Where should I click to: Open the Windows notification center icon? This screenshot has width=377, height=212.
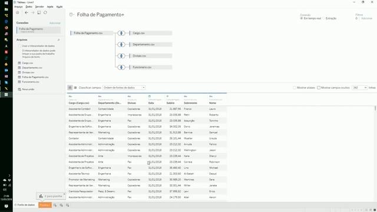click(6, 206)
